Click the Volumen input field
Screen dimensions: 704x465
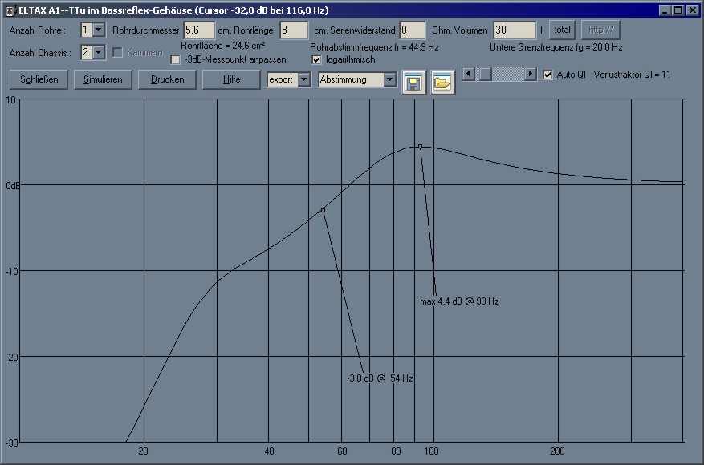pyautogui.click(x=515, y=30)
